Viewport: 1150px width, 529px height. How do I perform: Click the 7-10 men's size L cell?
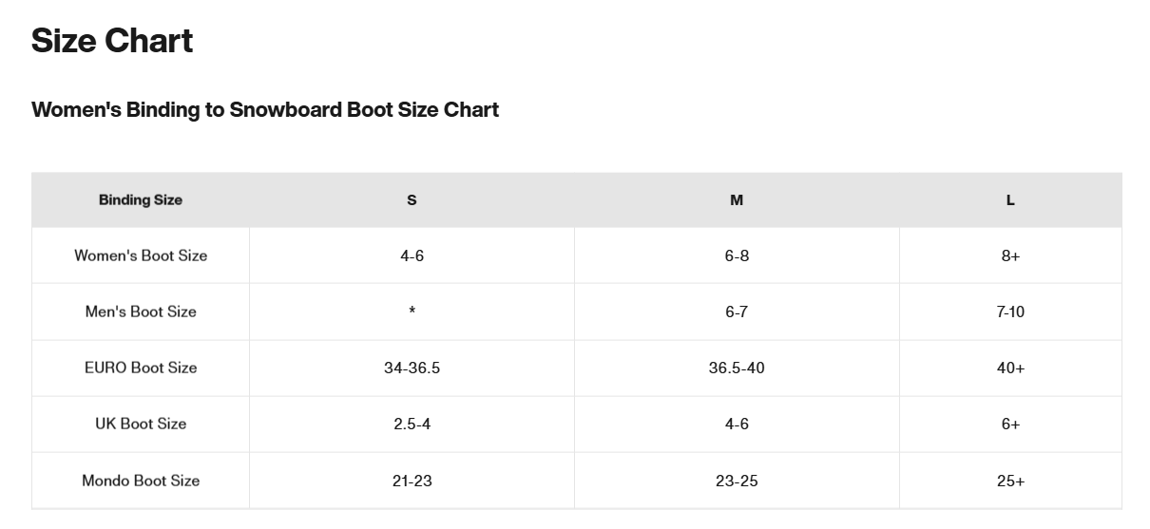point(1010,312)
